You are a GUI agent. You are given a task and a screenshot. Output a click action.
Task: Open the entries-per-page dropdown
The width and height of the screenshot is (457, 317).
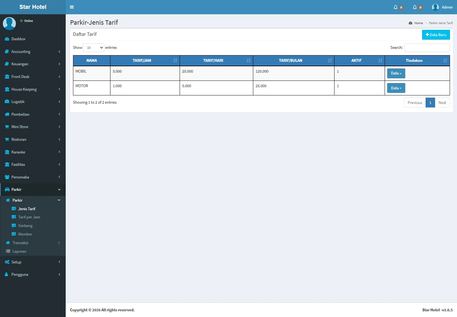94,48
